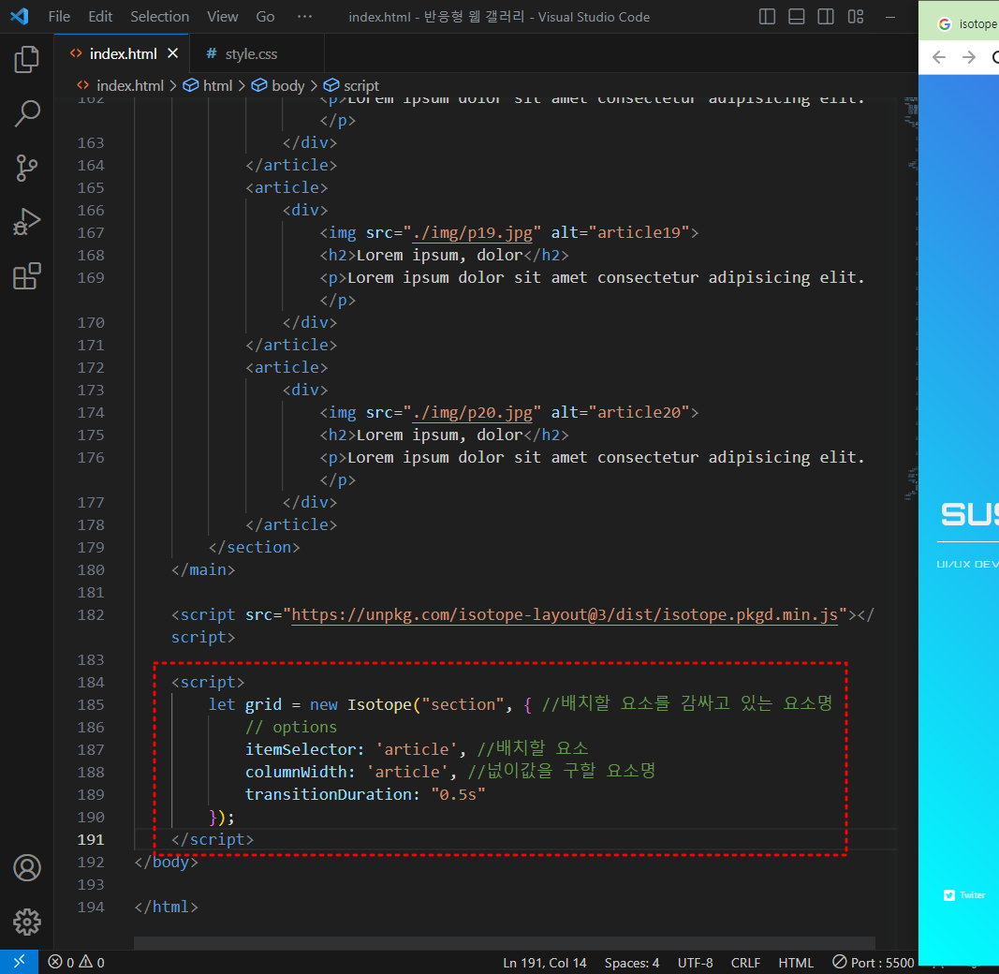Open Run and Debug view

[x=27, y=222]
